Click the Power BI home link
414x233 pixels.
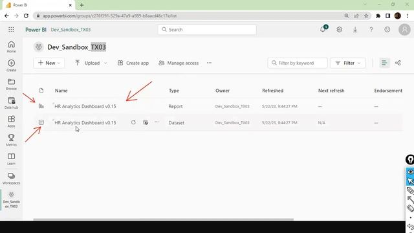pos(36,30)
